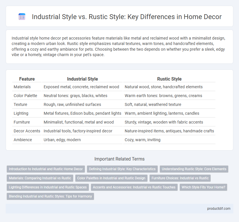Image resolution: width=239 pixels, height=222 pixels.
Task: Click 'Warm, ambient lighting, lanterns, candles' cell
Action: click(169, 113)
